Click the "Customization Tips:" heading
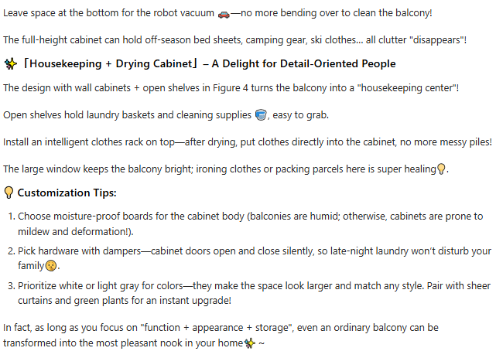 (x=67, y=193)
